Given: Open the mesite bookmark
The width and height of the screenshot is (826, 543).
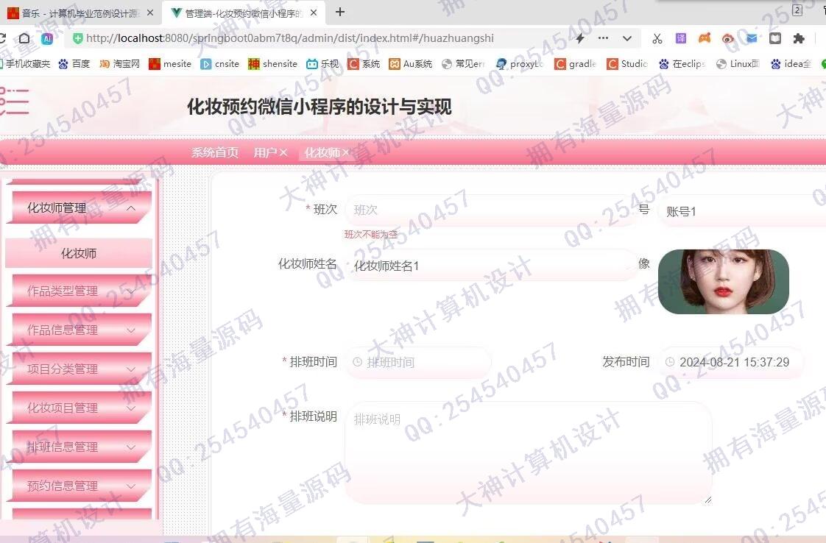Looking at the screenshot, I should coord(170,64).
